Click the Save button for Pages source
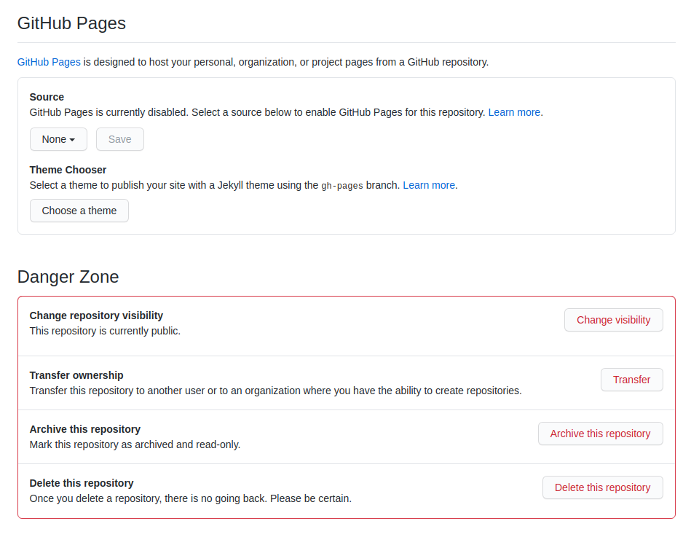The height and width of the screenshot is (537, 691). [x=119, y=139]
